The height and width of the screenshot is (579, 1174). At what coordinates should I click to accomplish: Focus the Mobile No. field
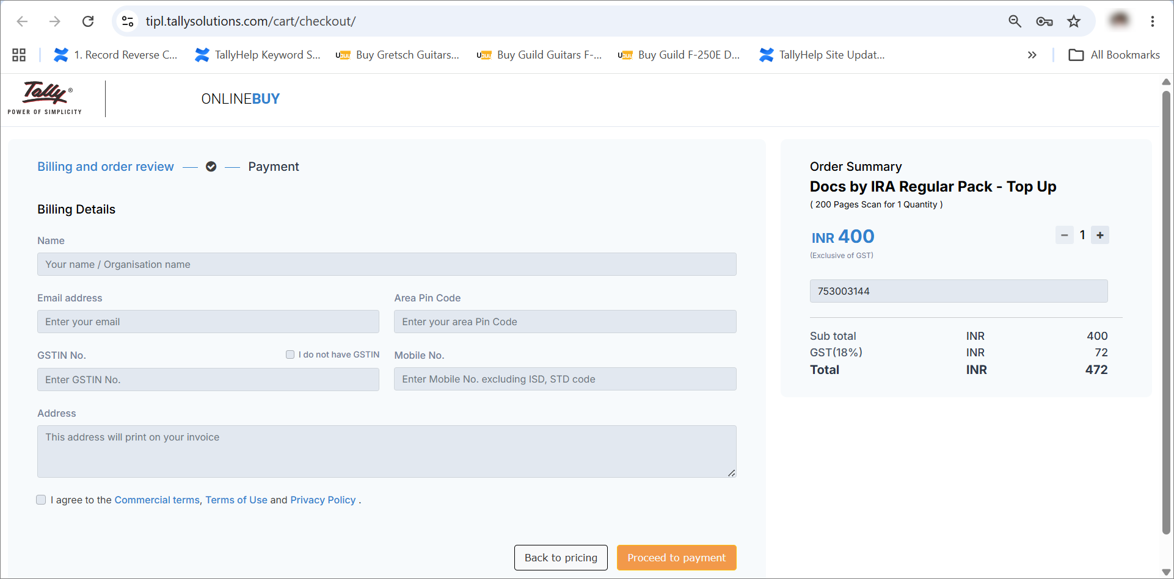[x=565, y=379]
